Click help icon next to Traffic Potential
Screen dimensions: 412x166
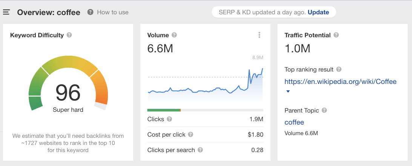tap(336, 35)
